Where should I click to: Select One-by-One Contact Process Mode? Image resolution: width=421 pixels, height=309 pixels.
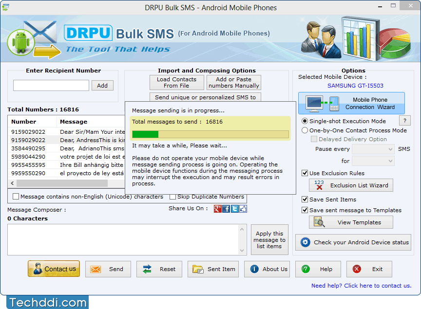click(x=305, y=130)
